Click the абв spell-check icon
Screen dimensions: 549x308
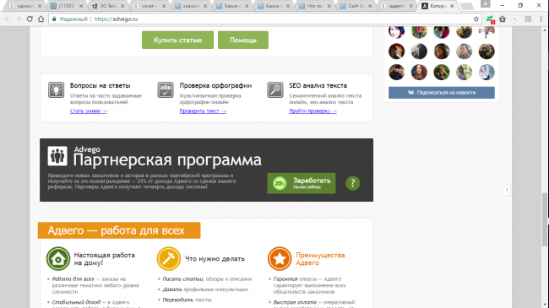(x=166, y=90)
